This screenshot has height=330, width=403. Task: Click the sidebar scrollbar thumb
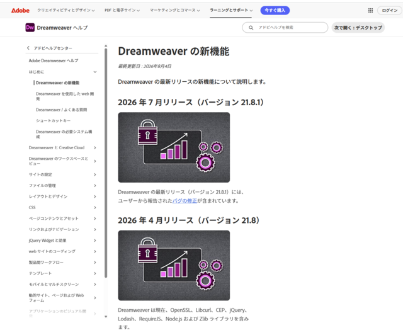click(x=106, y=163)
